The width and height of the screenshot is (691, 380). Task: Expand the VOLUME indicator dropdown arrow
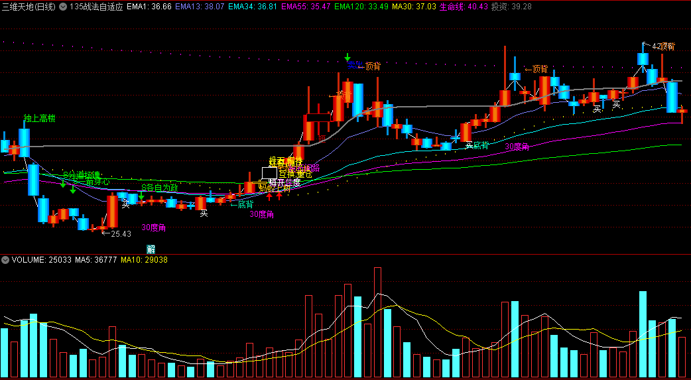5,260
